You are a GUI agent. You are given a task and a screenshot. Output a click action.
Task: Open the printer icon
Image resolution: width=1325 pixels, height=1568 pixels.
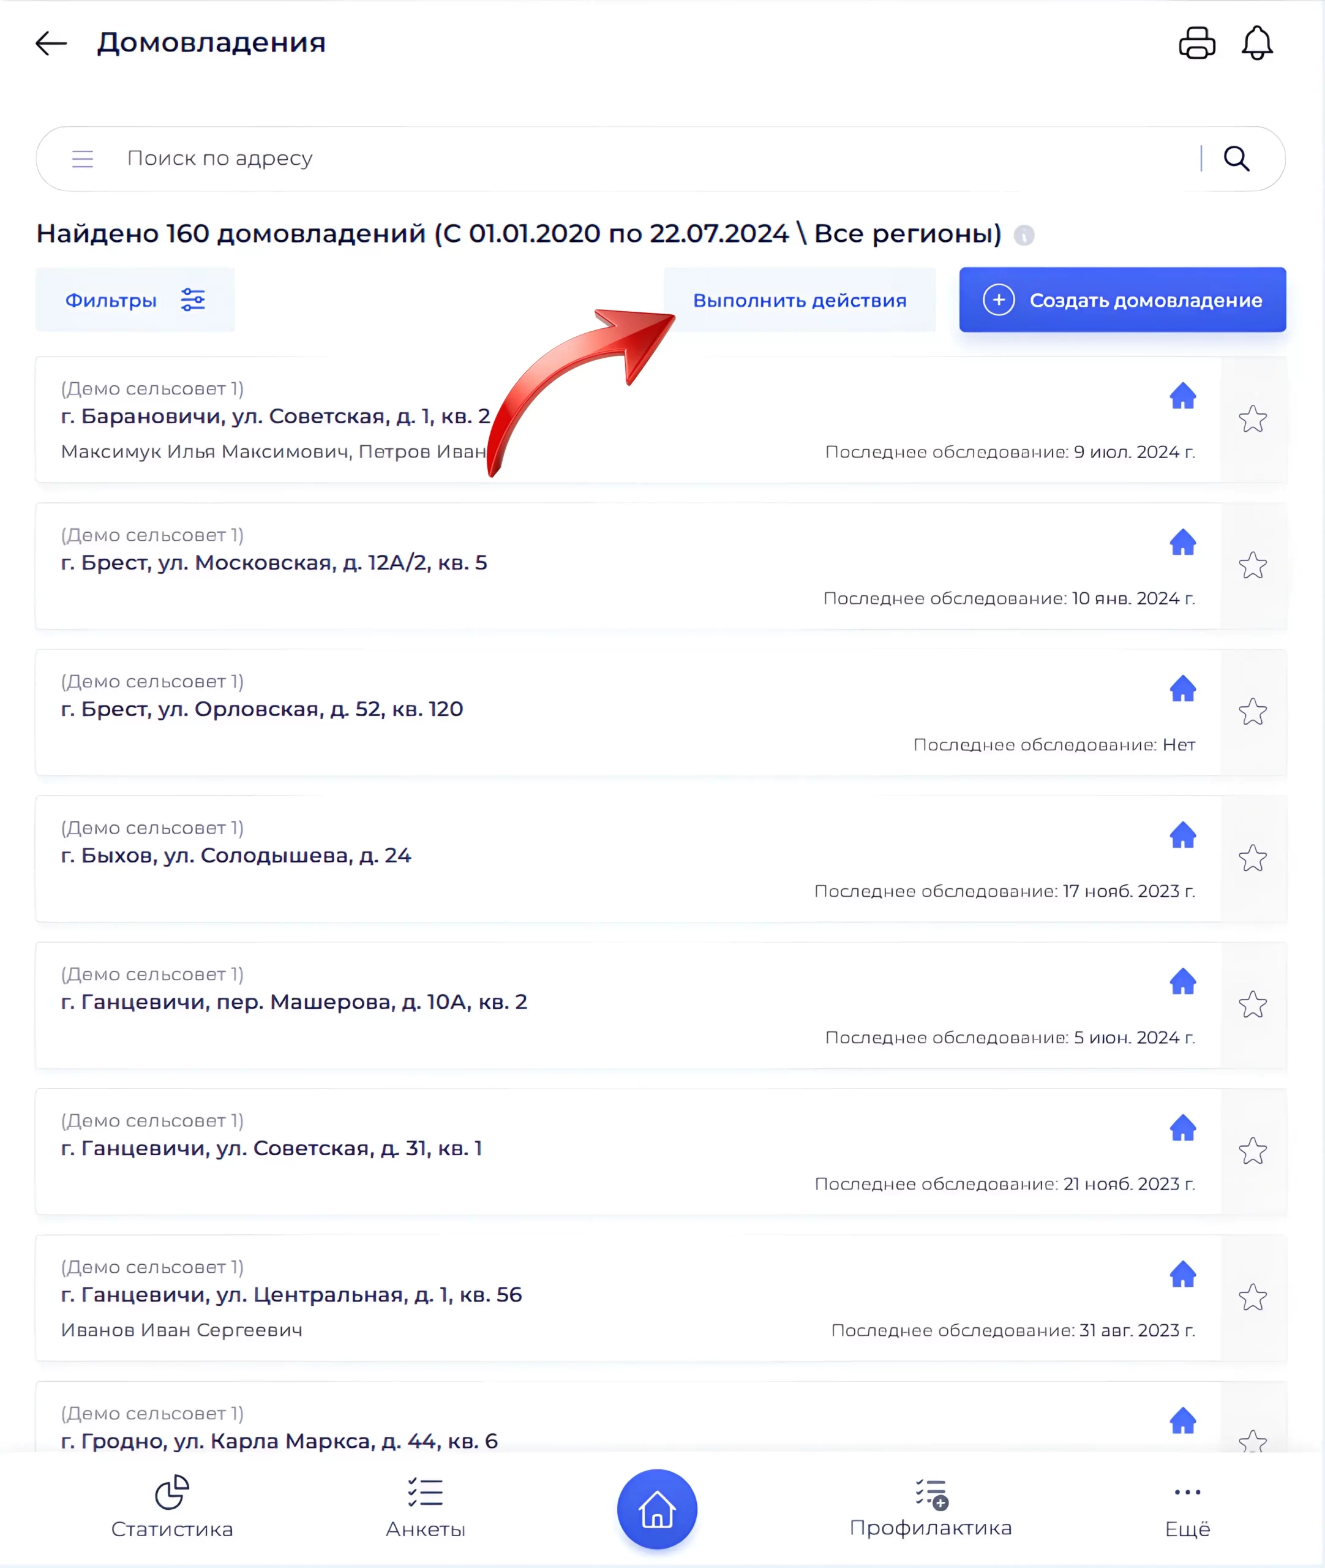(1196, 43)
